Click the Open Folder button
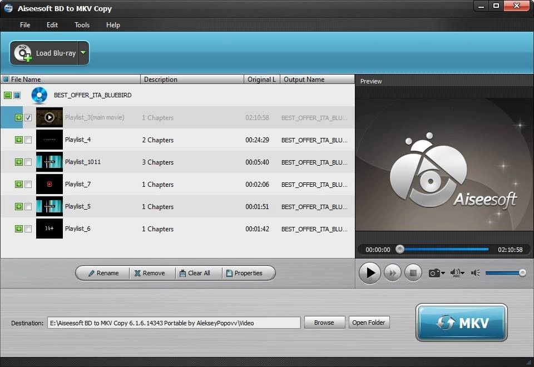 [x=369, y=323]
